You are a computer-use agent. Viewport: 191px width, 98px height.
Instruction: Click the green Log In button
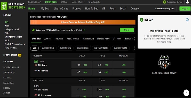pos(185,9)
